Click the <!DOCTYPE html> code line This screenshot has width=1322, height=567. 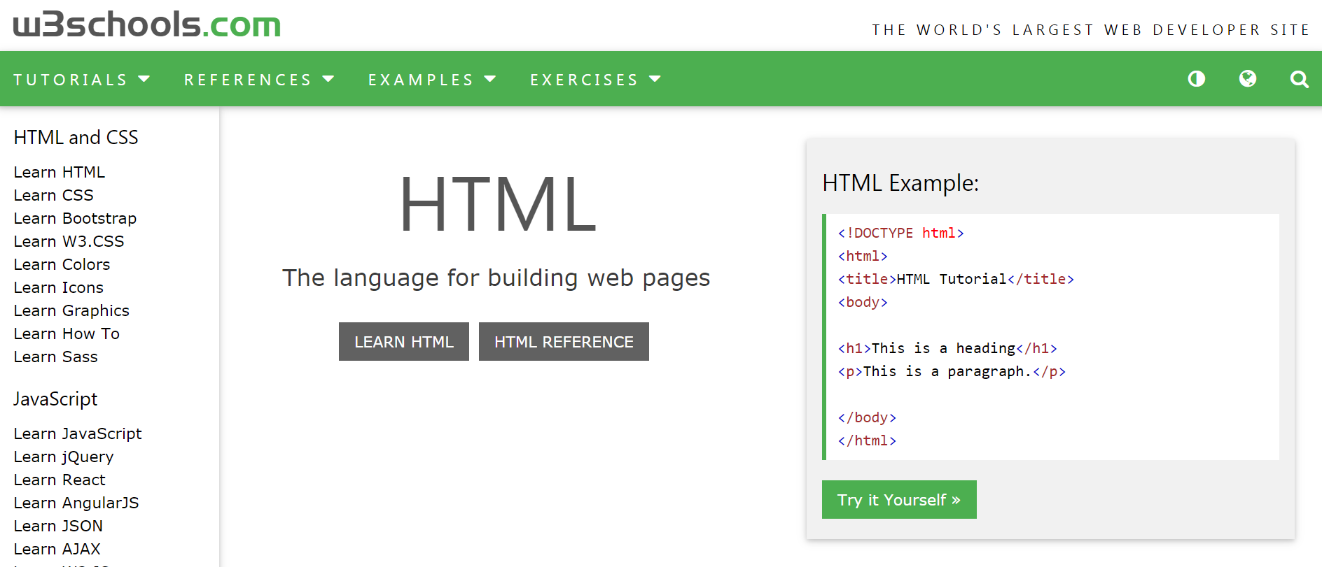click(901, 233)
